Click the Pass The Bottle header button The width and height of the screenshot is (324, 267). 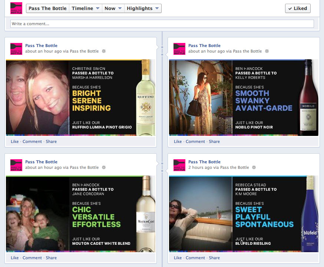tap(47, 9)
